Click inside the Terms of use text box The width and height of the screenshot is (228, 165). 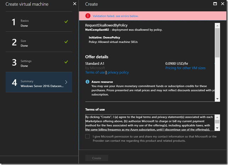pos(150,123)
